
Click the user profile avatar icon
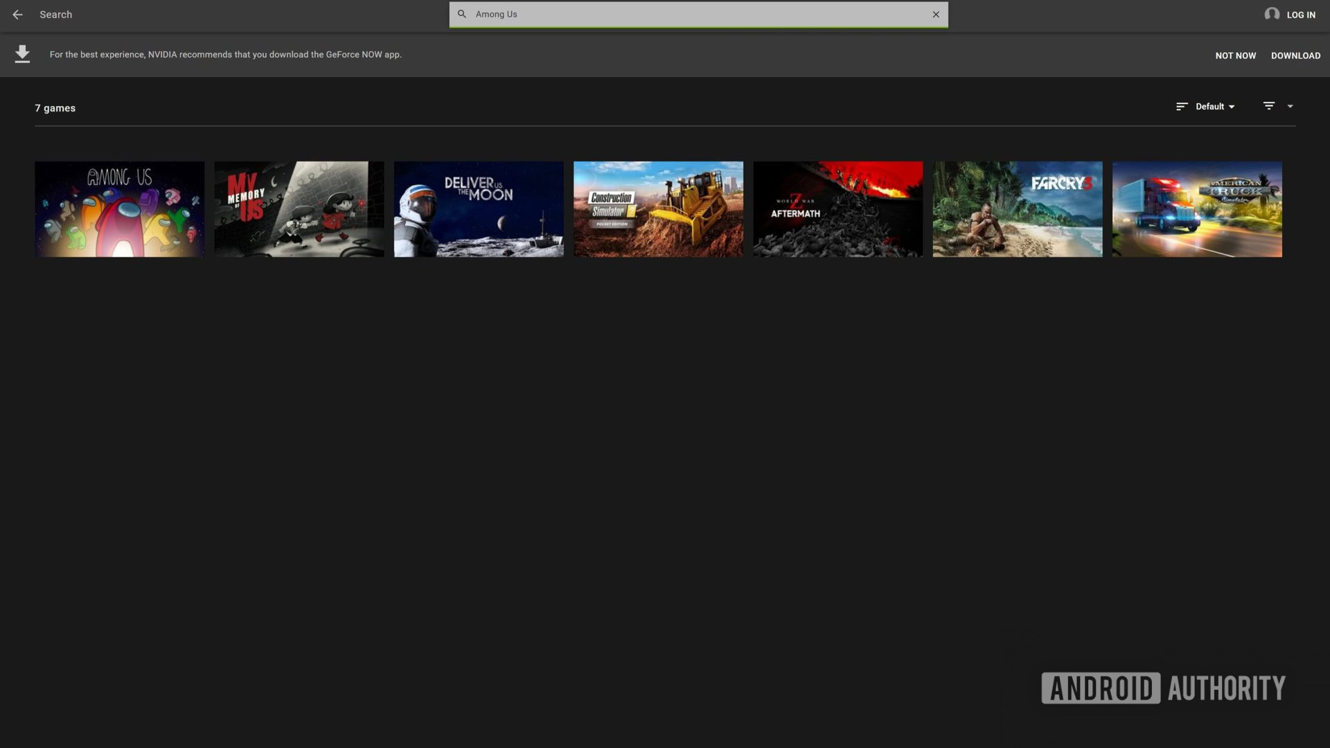click(x=1272, y=15)
